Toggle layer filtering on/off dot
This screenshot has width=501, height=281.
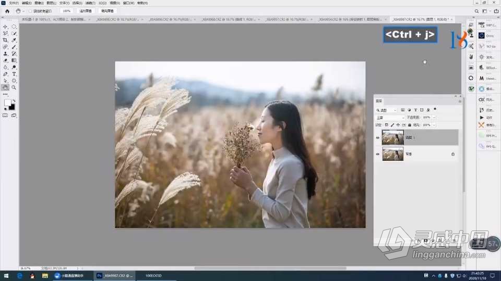point(435,109)
